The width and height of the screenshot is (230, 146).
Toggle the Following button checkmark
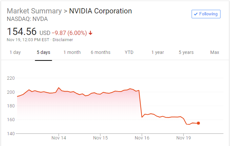click(196, 14)
